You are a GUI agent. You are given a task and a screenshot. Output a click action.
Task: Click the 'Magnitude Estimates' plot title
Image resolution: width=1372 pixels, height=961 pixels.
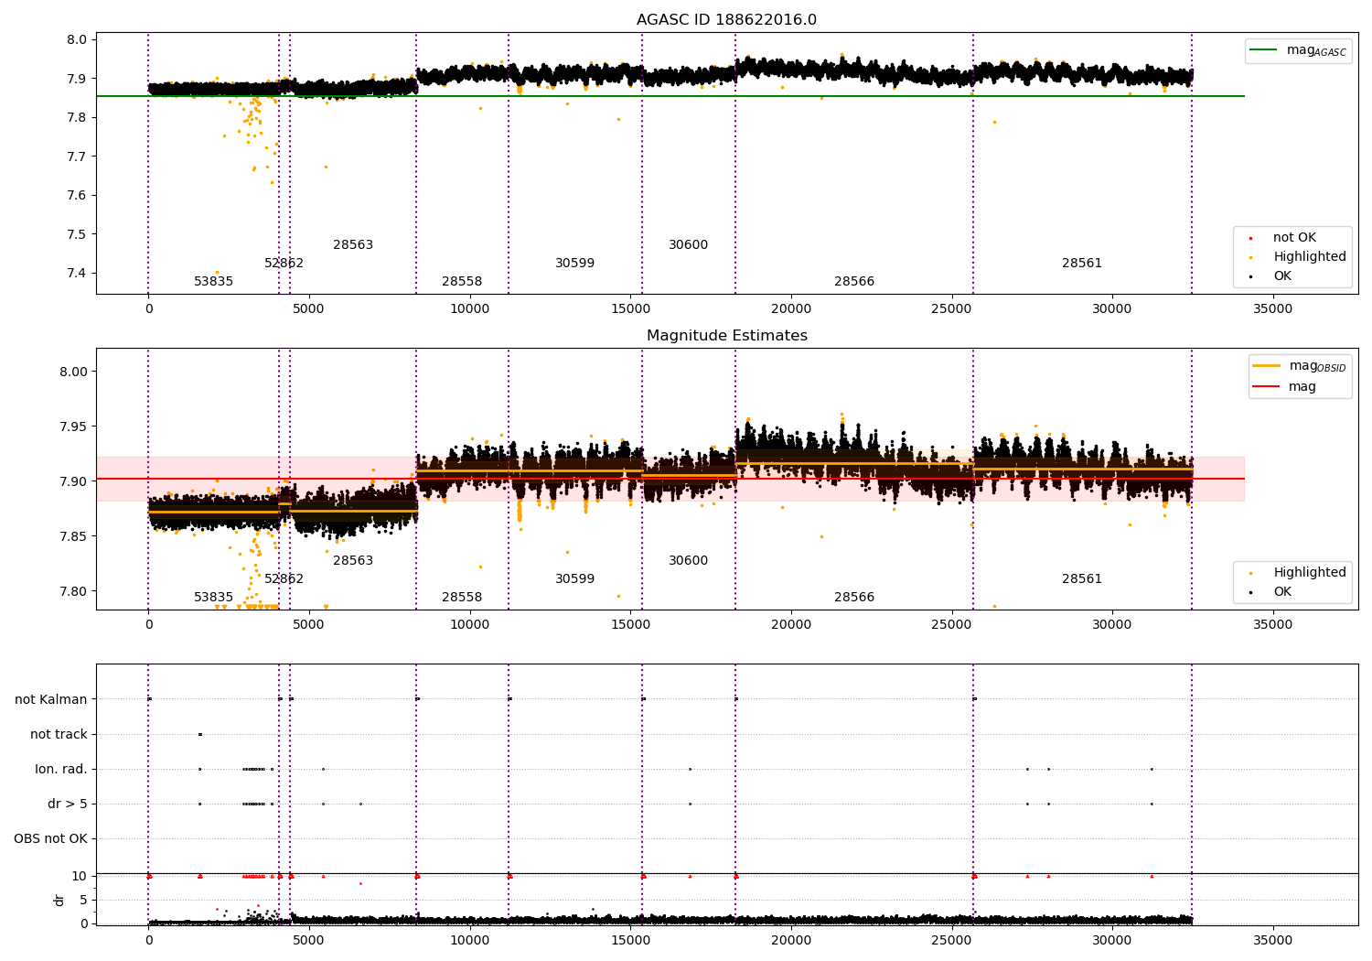(727, 336)
